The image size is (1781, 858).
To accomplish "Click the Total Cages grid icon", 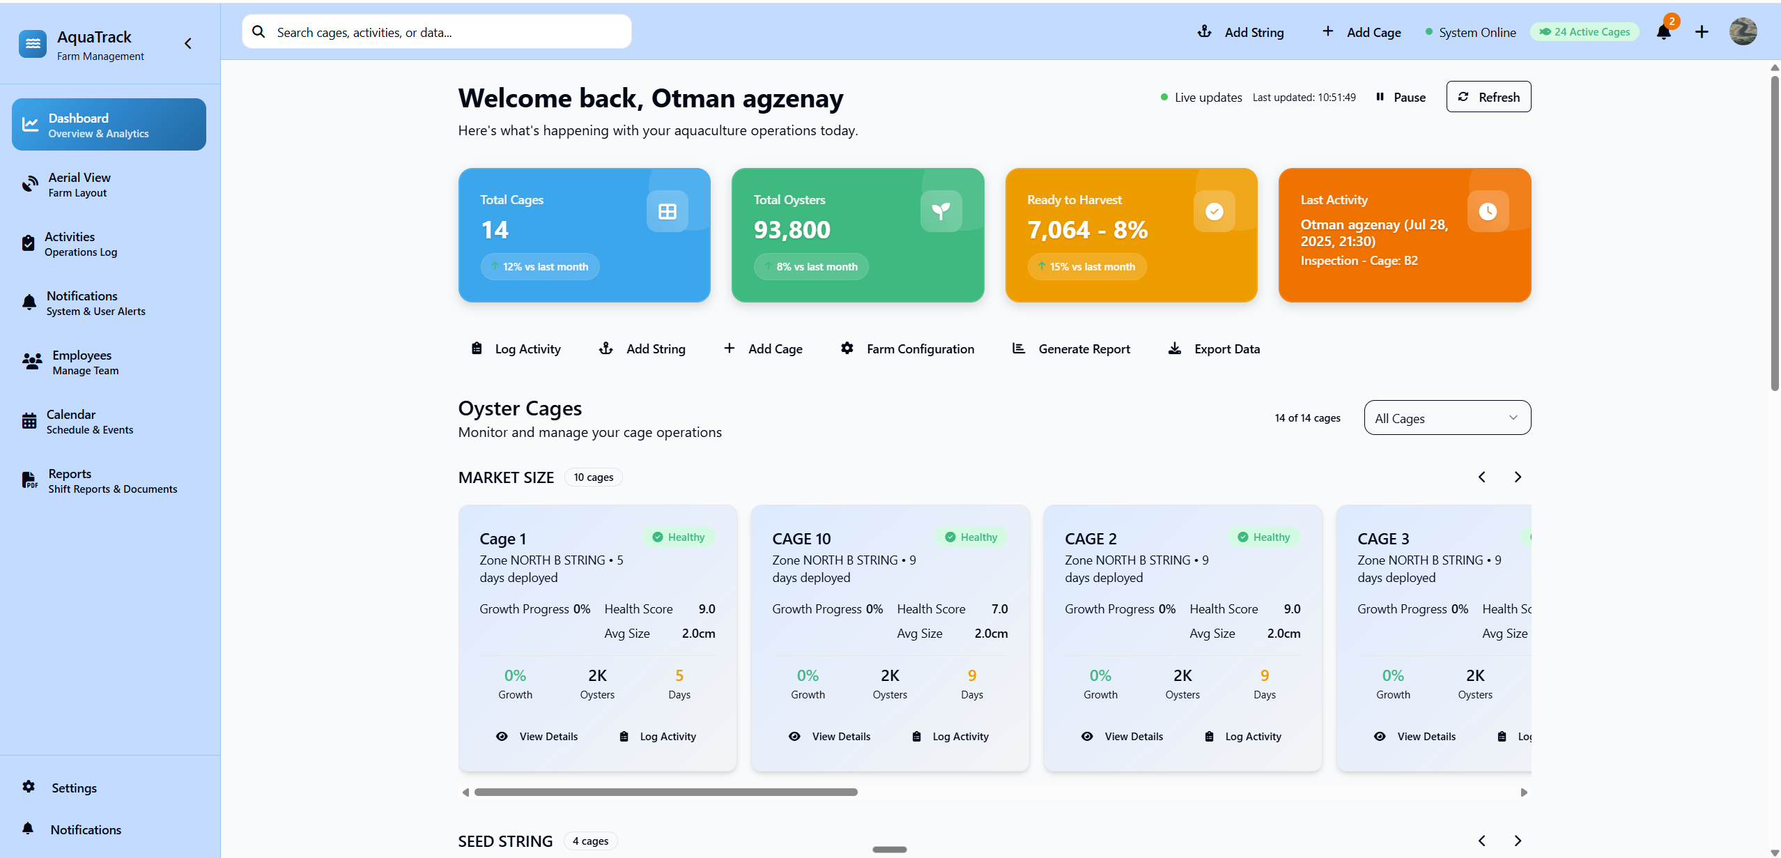I will click(x=668, y=211).
